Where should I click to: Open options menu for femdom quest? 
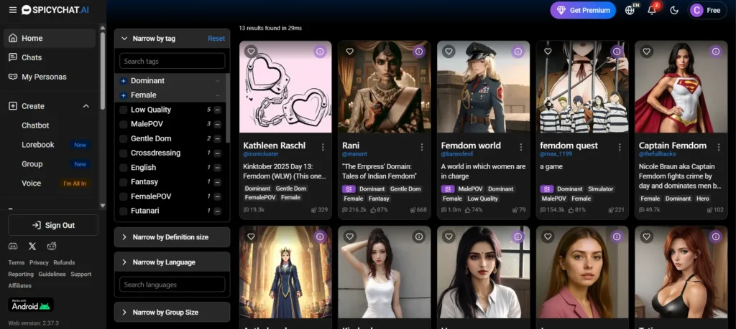(x=620, y=148)
